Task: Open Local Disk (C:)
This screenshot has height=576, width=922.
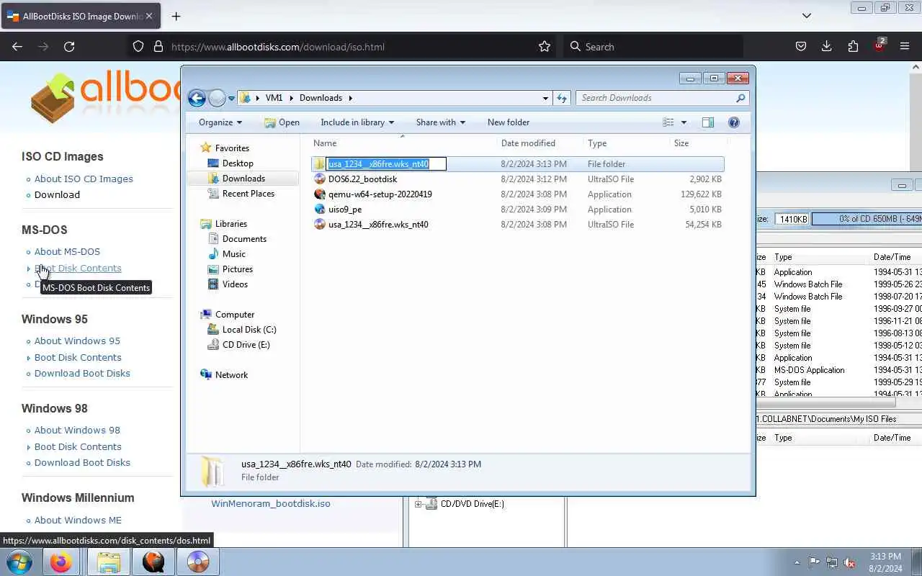Action: point(249,330)
